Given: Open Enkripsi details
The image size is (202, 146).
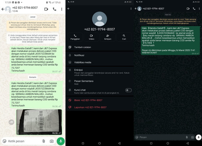Looking at the screenshot, I should [100, 72].
